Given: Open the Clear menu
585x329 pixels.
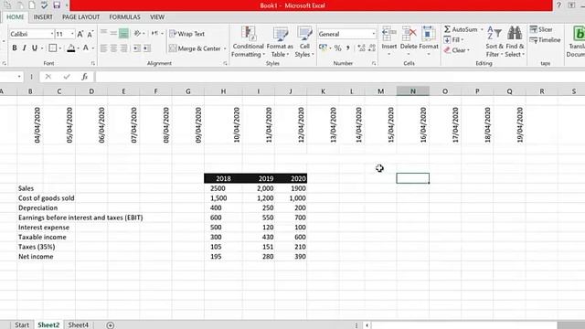Looking at the screenshot, I should pyautogui.click(x=457, y=50).
